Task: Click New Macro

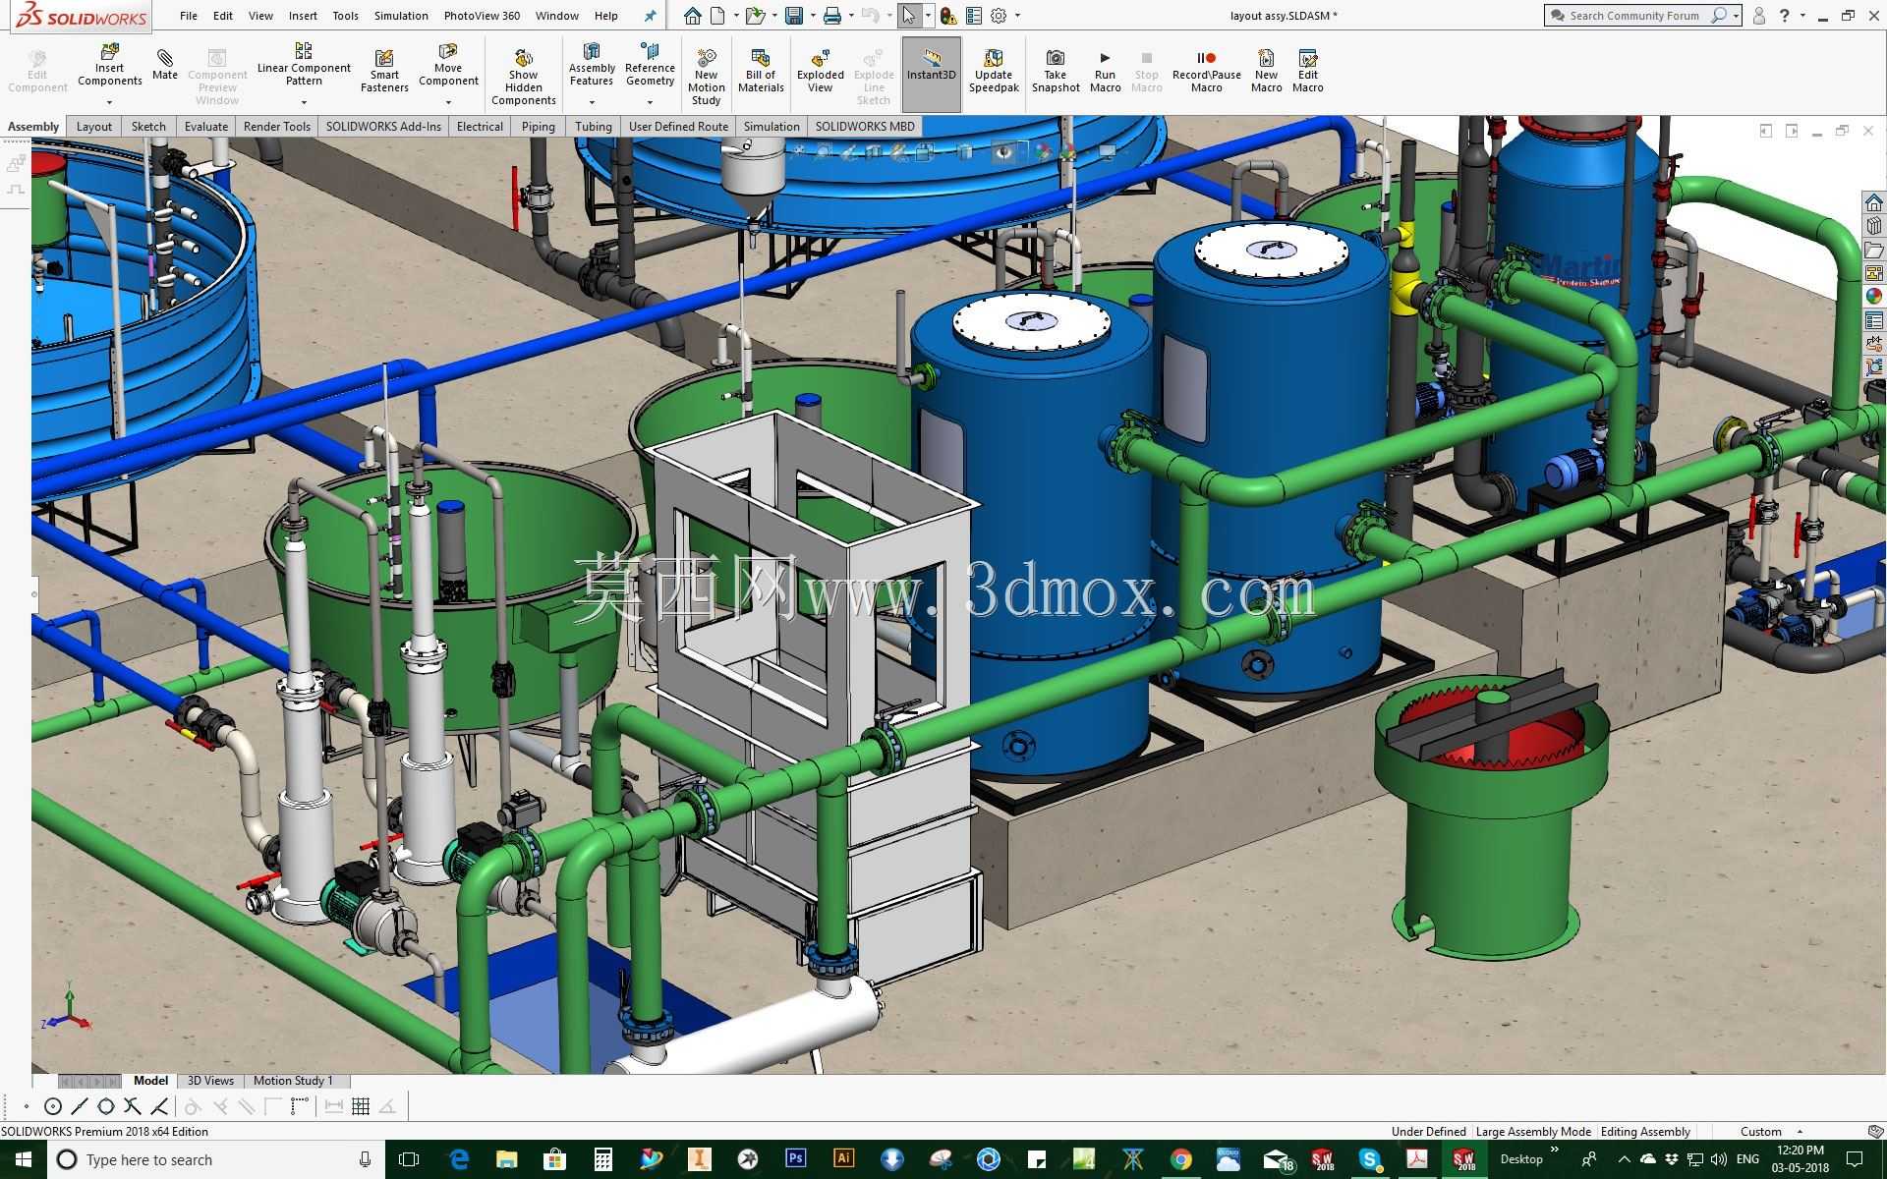Action: [x=1266, y=72]
